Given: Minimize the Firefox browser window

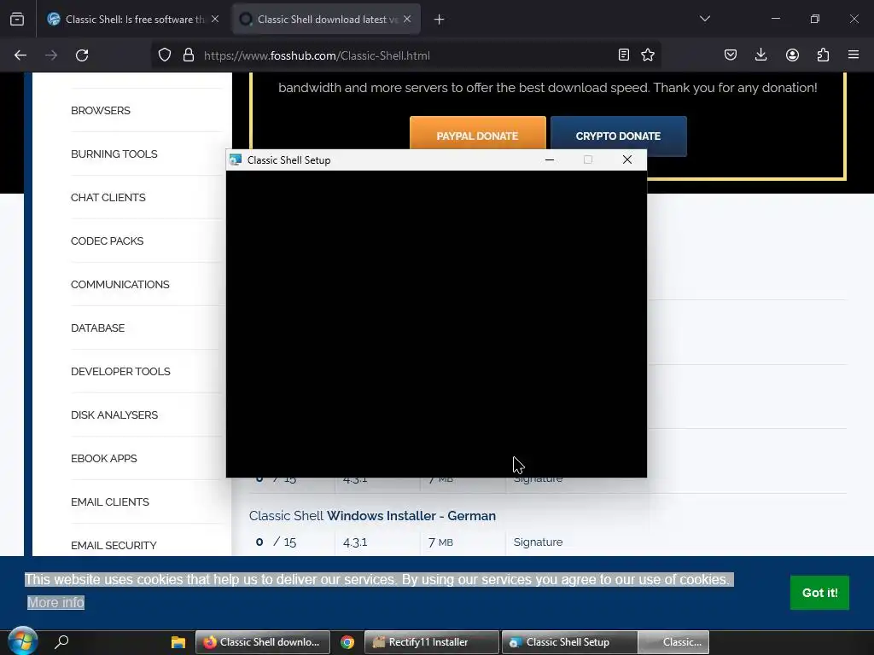Looking at the screenshot, I should click(776, 19).
